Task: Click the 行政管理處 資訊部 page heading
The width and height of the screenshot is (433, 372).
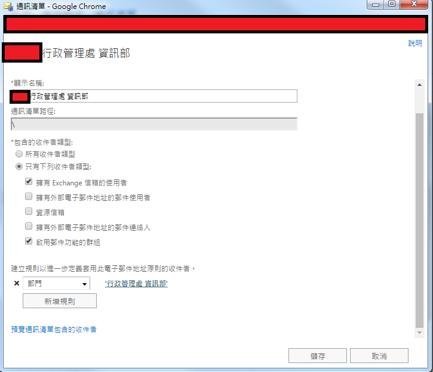Action: 86,53
